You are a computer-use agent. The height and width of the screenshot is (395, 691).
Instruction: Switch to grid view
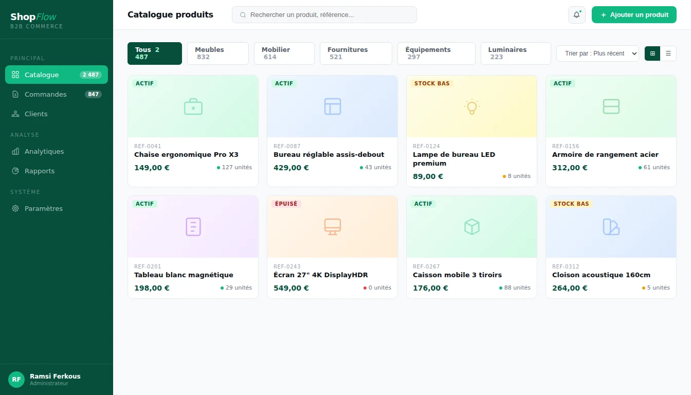652,53
